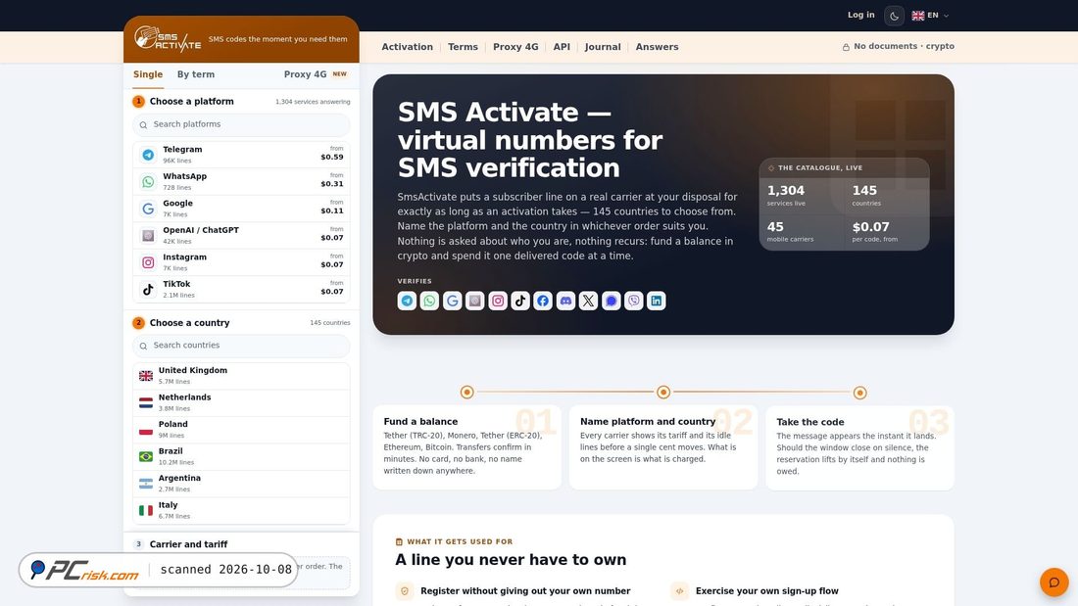
Task: Select Telegram in the platform list
Action: pos(241,154)
